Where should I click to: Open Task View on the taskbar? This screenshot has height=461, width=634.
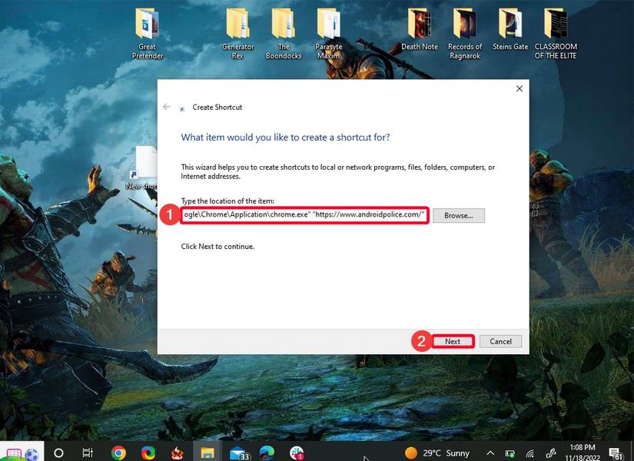click(x=88, y=453)
